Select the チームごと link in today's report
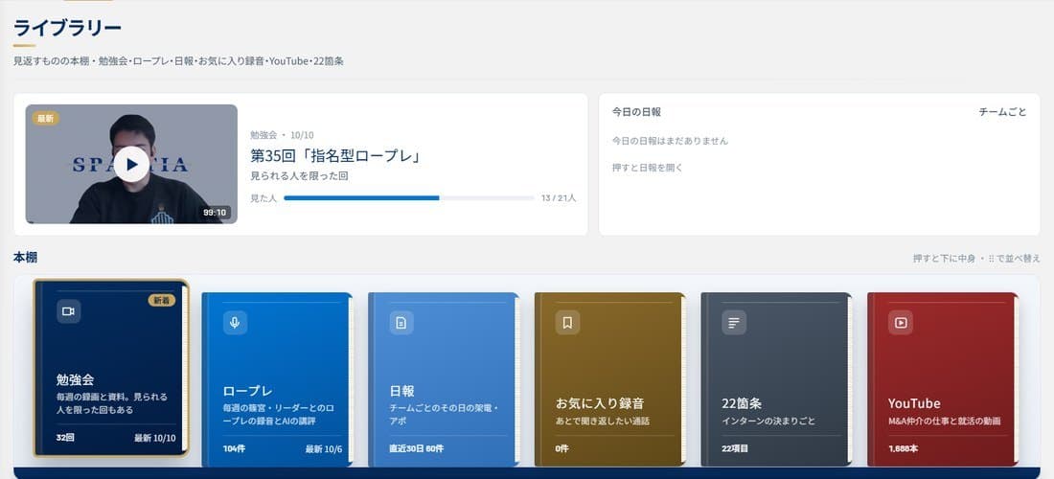The height and width of the screenshot is (479, 1054). tap(1002, 112)
